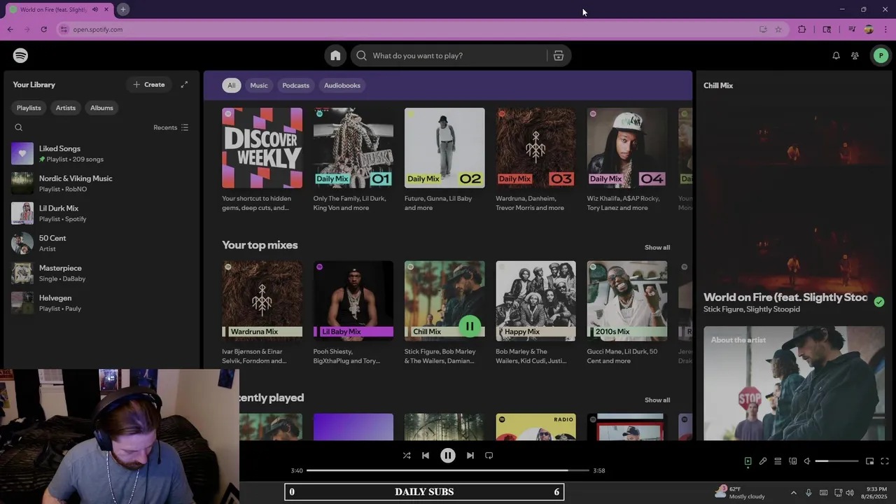Go to Home via house icon
The image size is (896, 504).
click(335, 55)
